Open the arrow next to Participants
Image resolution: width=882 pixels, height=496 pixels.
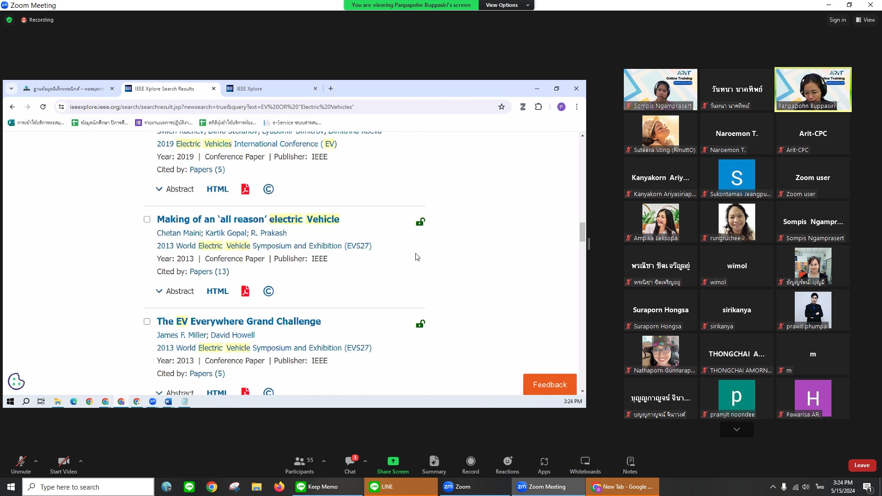point(324,461)
